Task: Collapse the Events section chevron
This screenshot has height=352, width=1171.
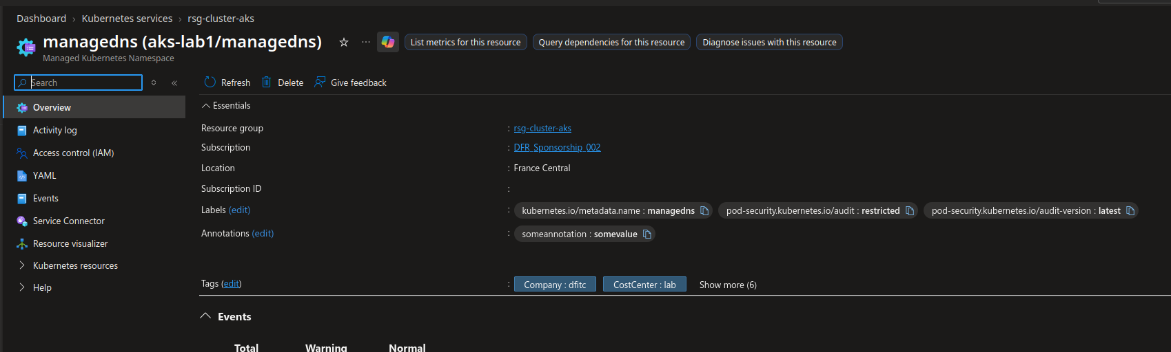Action: coord(205,316)
